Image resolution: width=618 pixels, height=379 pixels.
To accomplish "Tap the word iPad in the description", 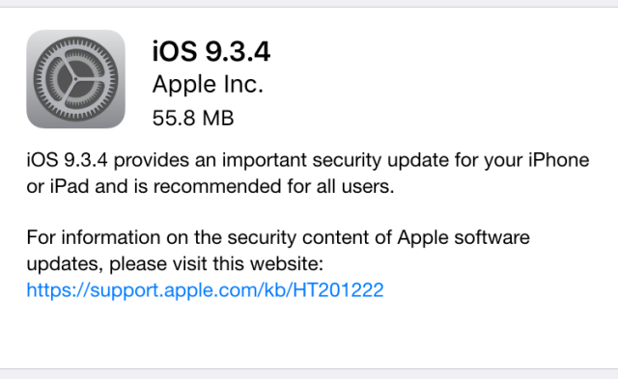I will tap(70, 186).
